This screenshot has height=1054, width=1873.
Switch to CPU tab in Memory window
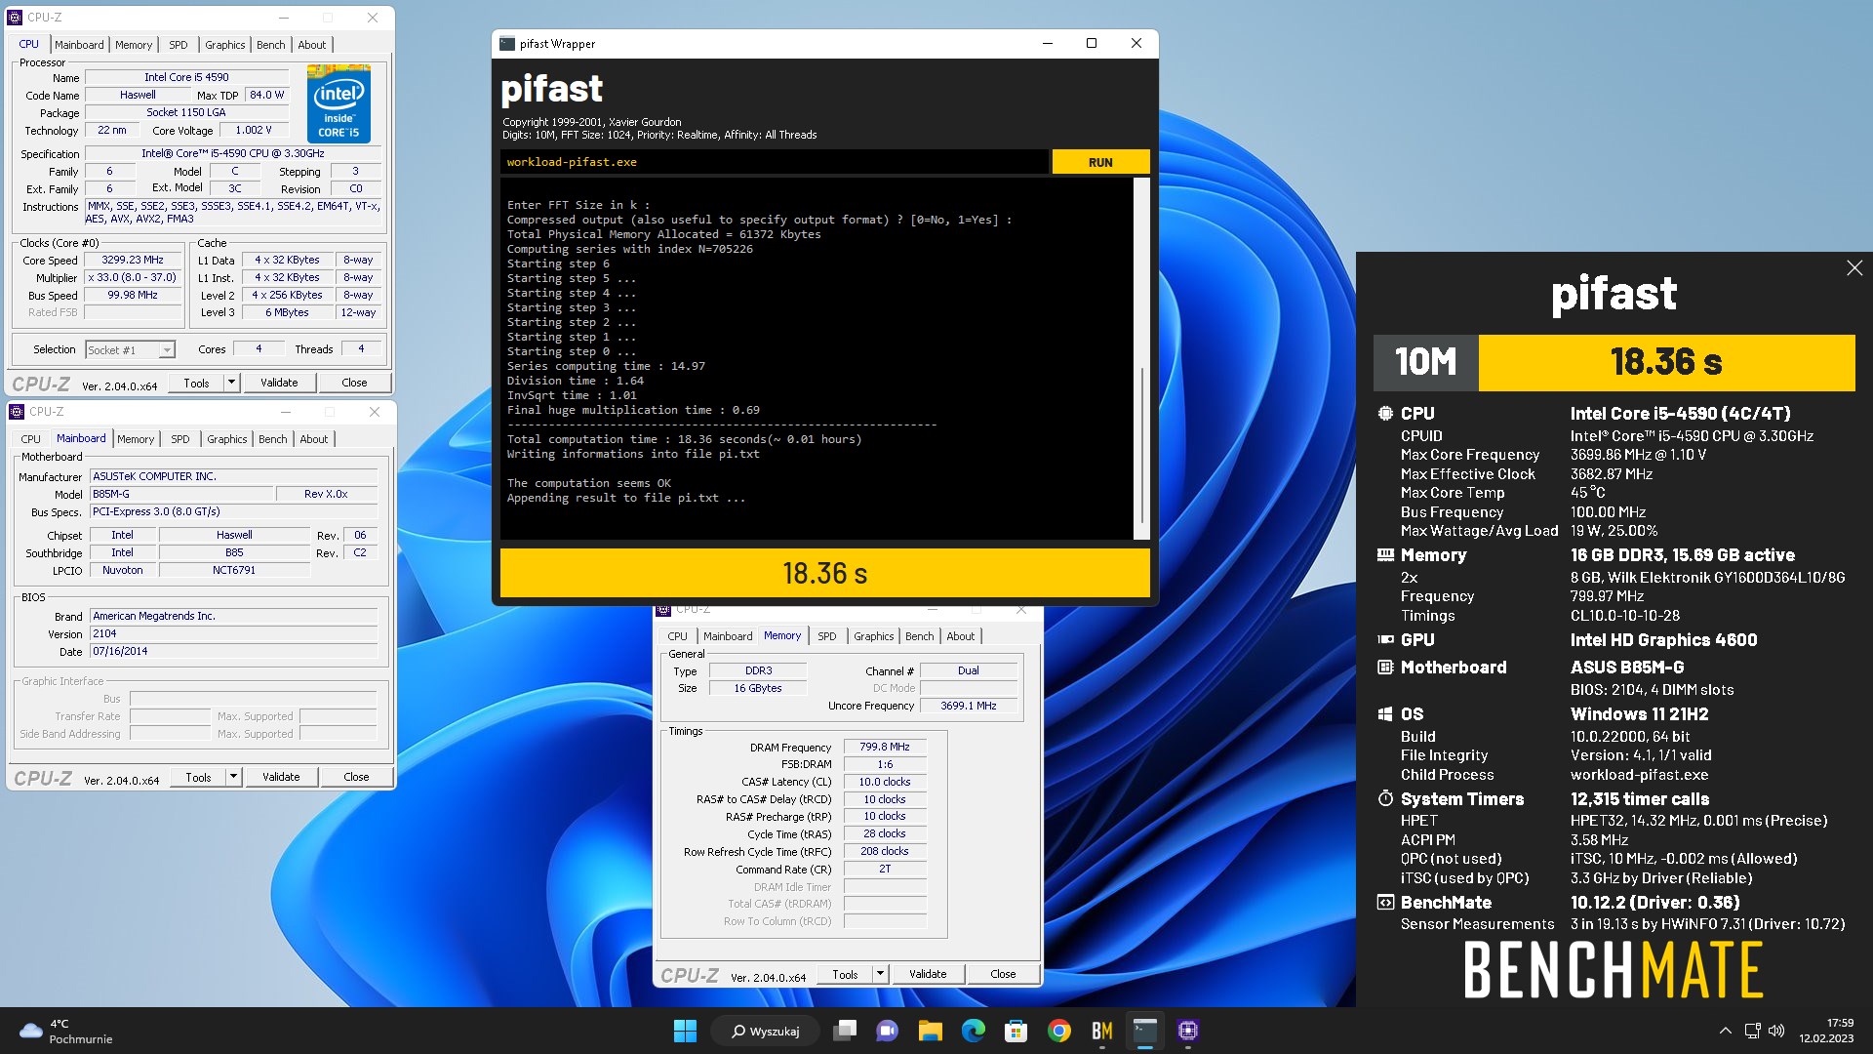pos(678,636)
